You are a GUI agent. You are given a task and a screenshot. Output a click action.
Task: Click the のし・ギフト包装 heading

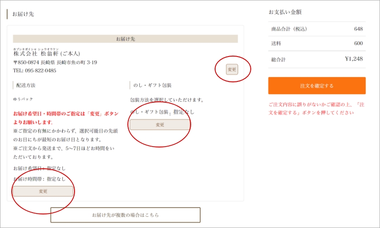coord(152,85)
